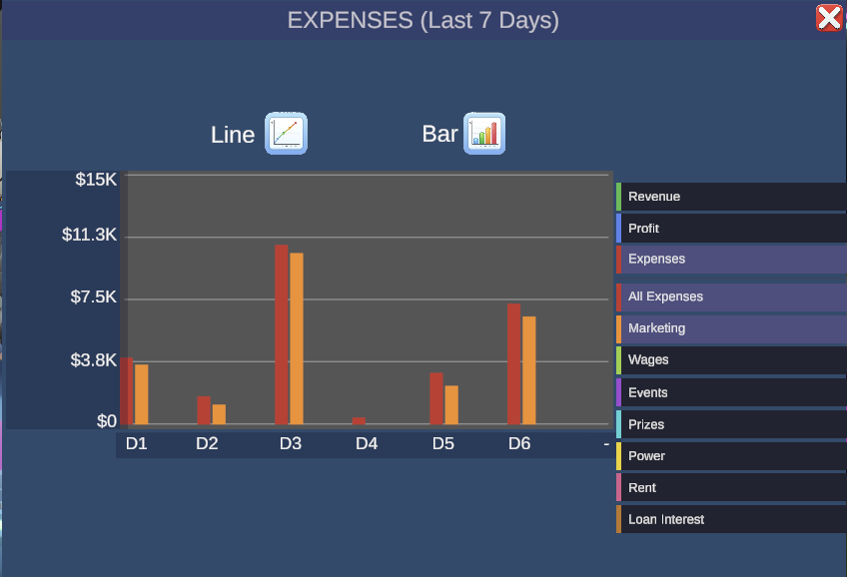Click the orange D6 marketing bar

point(529,369)
